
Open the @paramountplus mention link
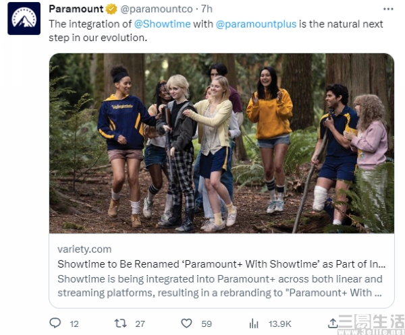point(256,24)
